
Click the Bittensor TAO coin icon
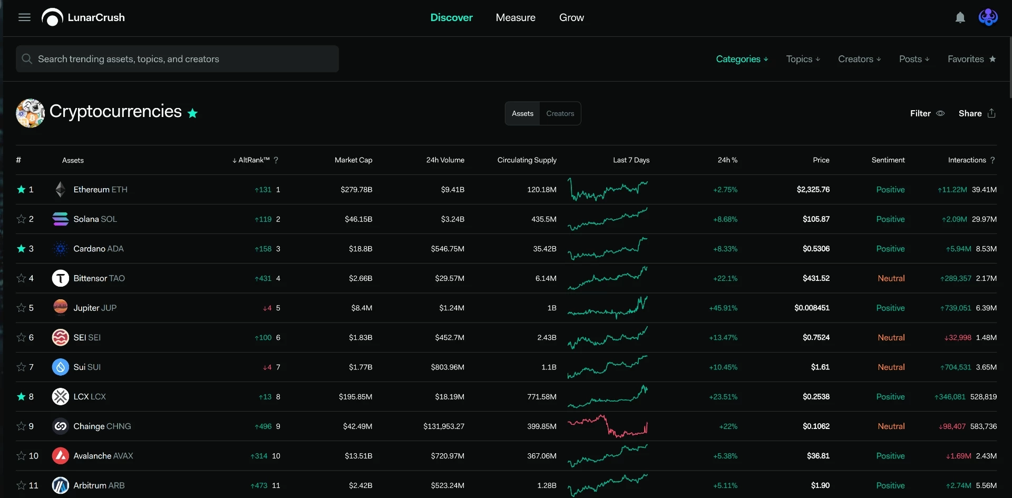[61, 278]
